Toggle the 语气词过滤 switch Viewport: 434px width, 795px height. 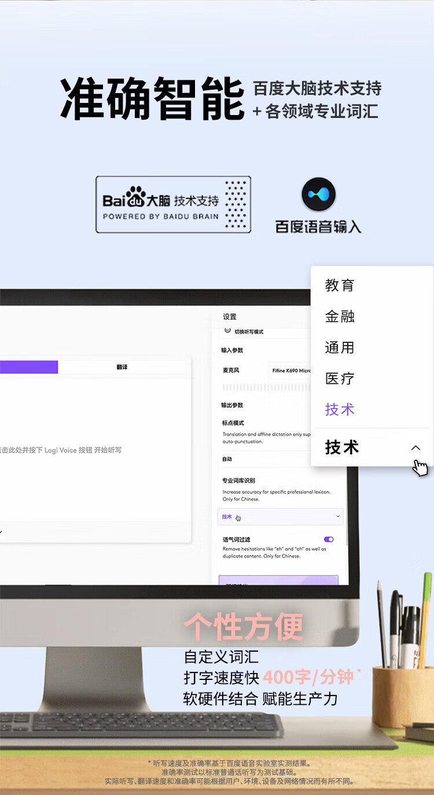coord(329,539)
